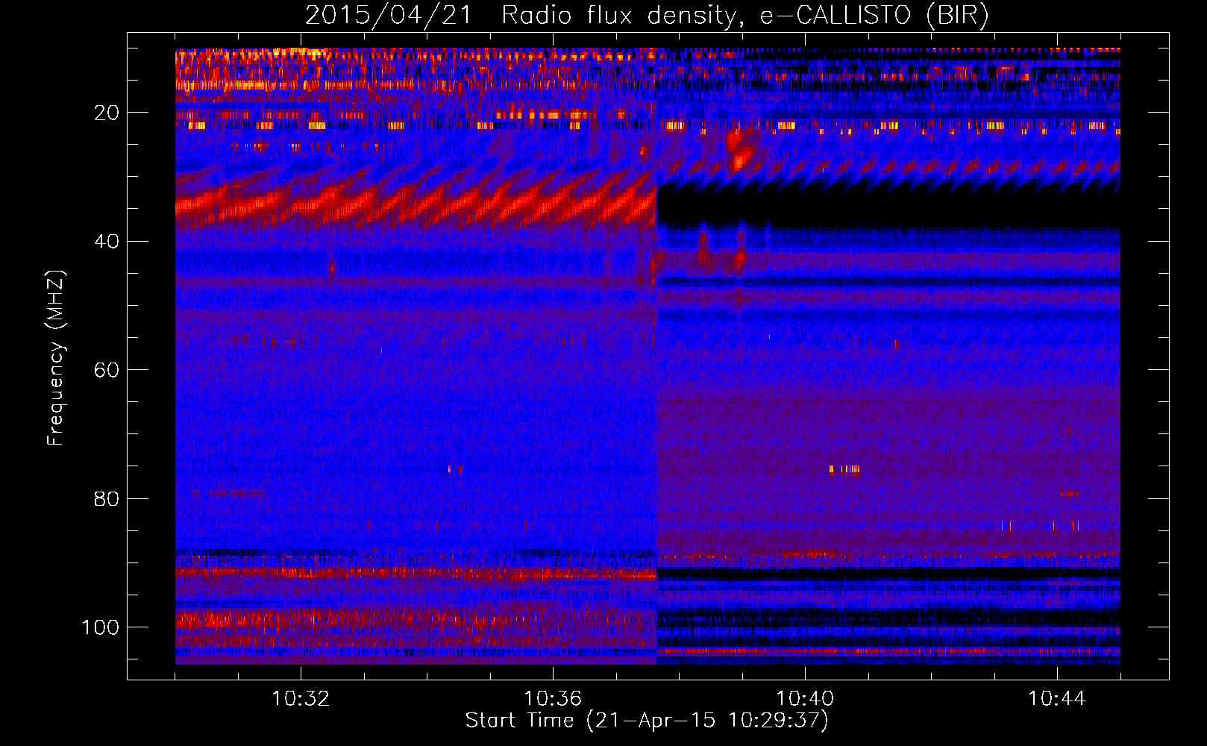Click the 100 MHz frequency tick label
The width and height of the screenshot is (1207, 746).
tap(101, 627)
